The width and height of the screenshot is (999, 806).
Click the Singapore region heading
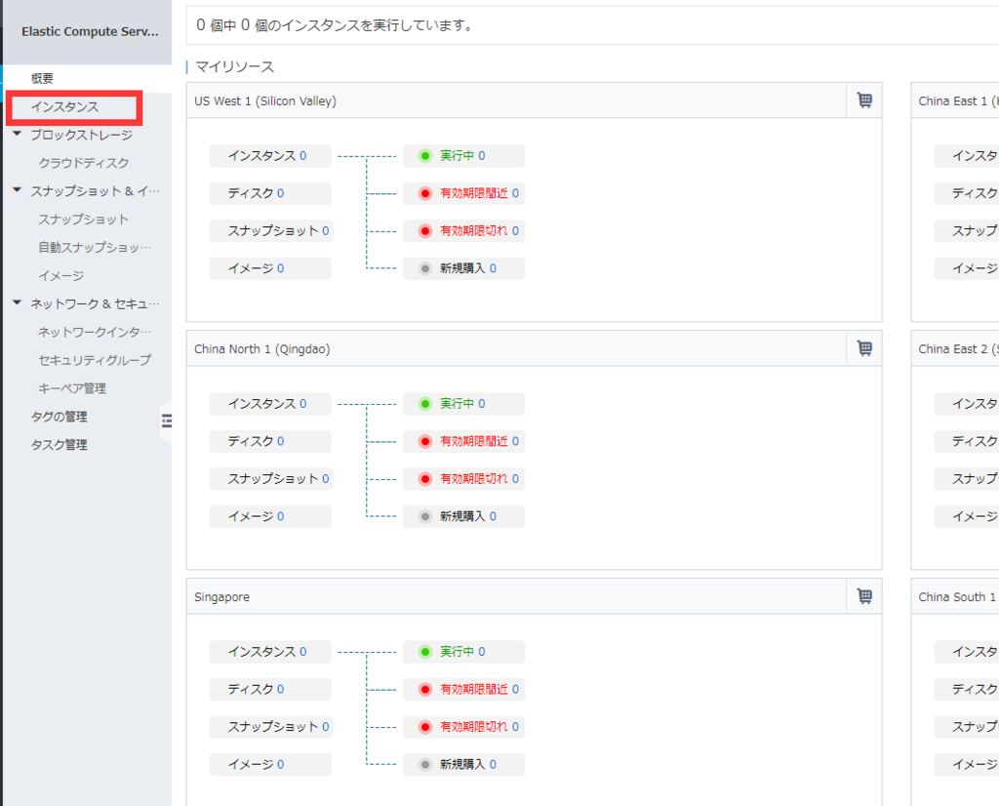pos(221,597)
